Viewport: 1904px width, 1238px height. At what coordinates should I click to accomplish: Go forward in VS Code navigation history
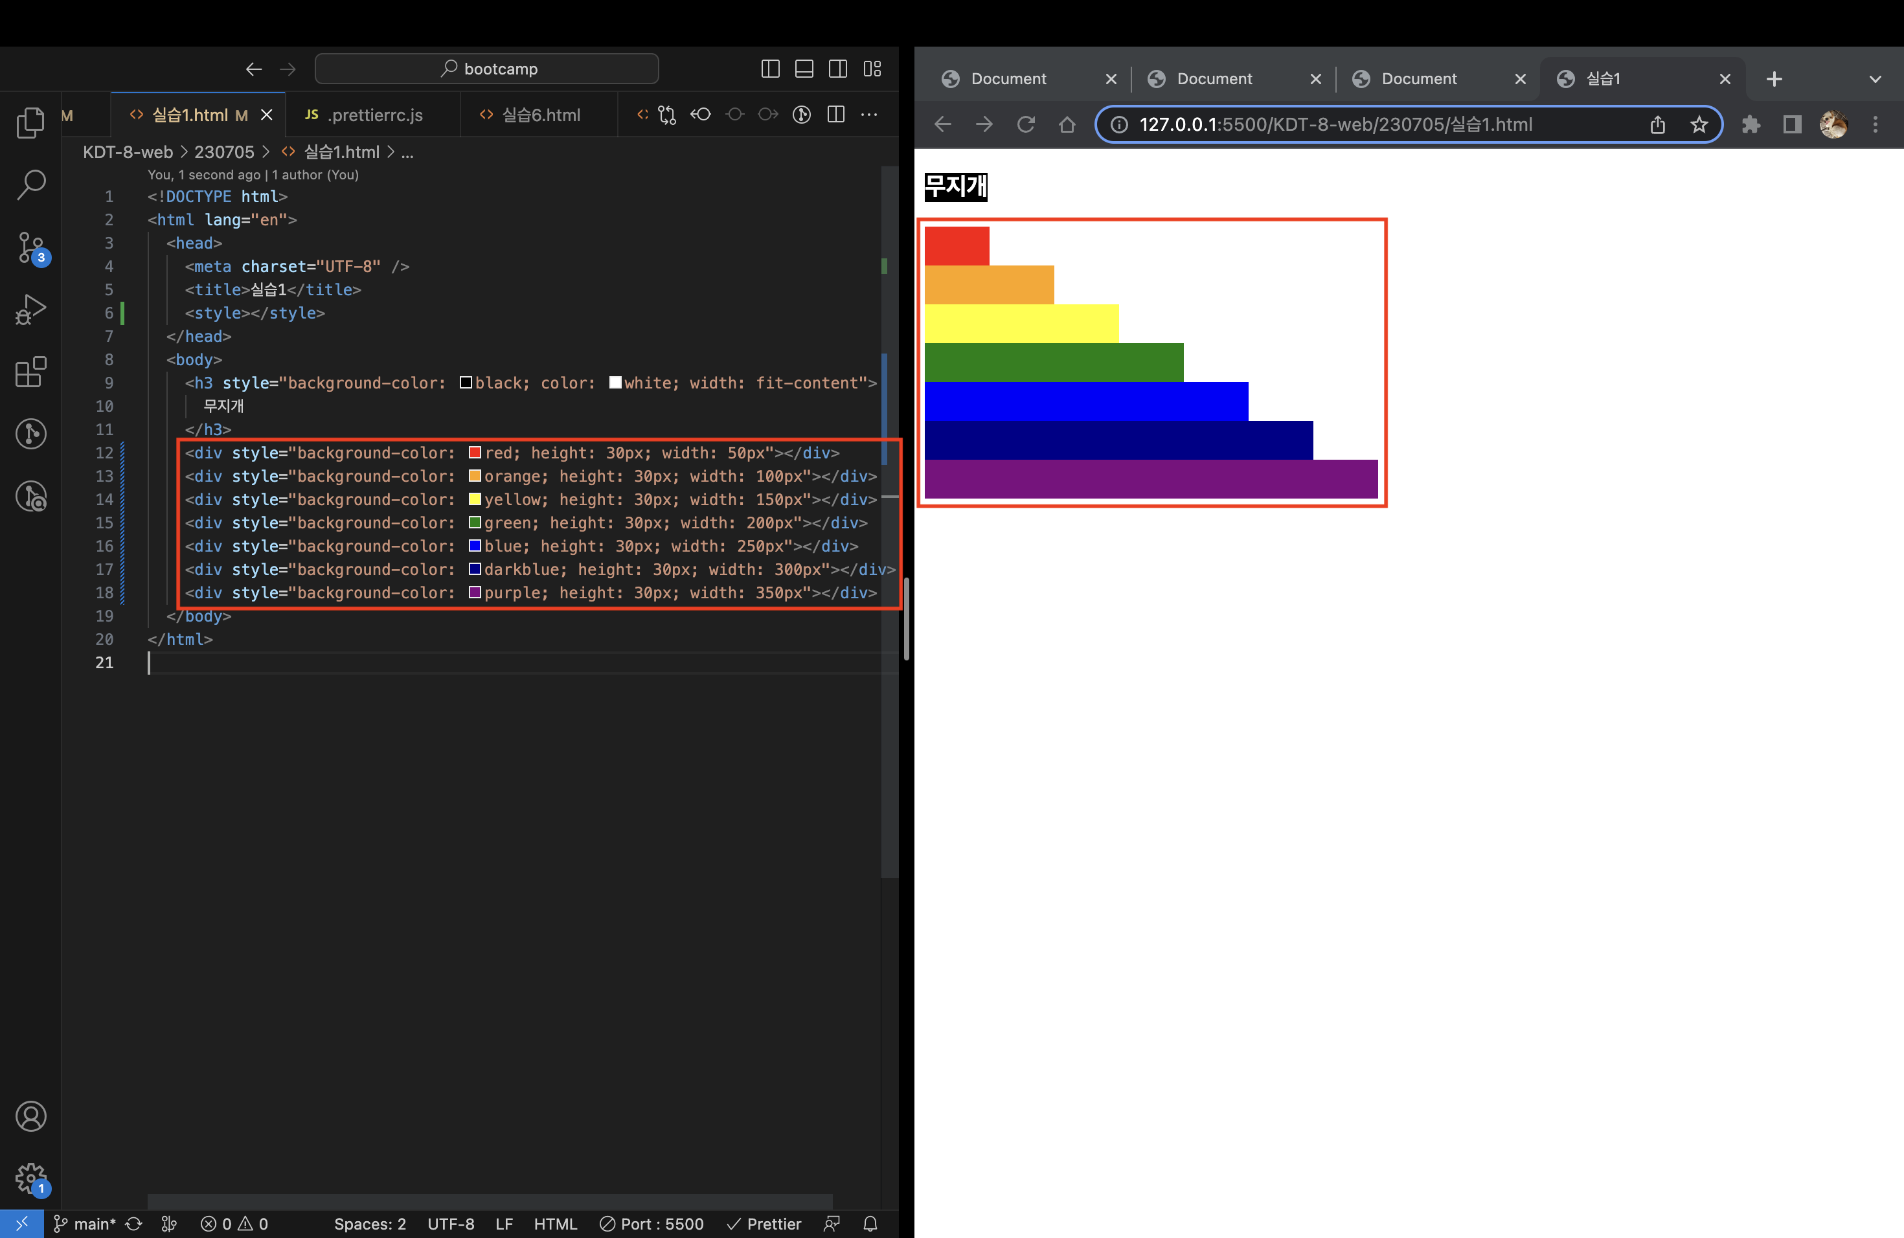point(288,69)
